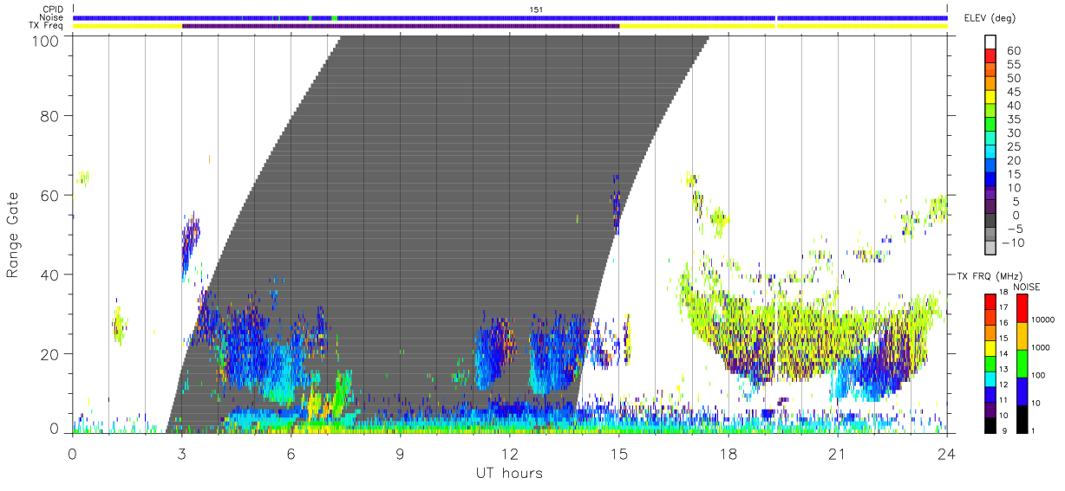Click x-axis tick label "9"
This screenshot has width=1065, height=491.
click(x=400, y=454)
